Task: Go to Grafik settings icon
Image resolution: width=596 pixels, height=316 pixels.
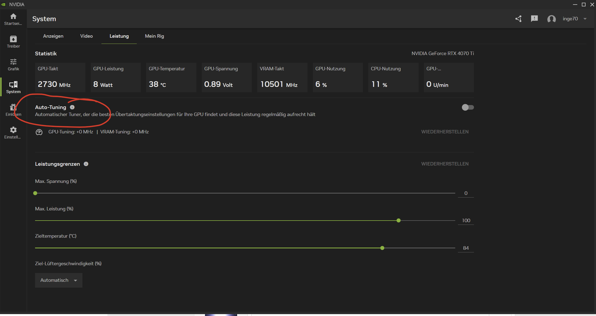Action: [x=13, y=62]
